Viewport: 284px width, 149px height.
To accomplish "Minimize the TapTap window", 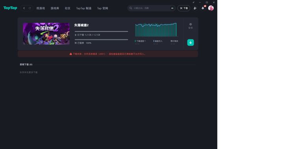I will pos(200,2).
